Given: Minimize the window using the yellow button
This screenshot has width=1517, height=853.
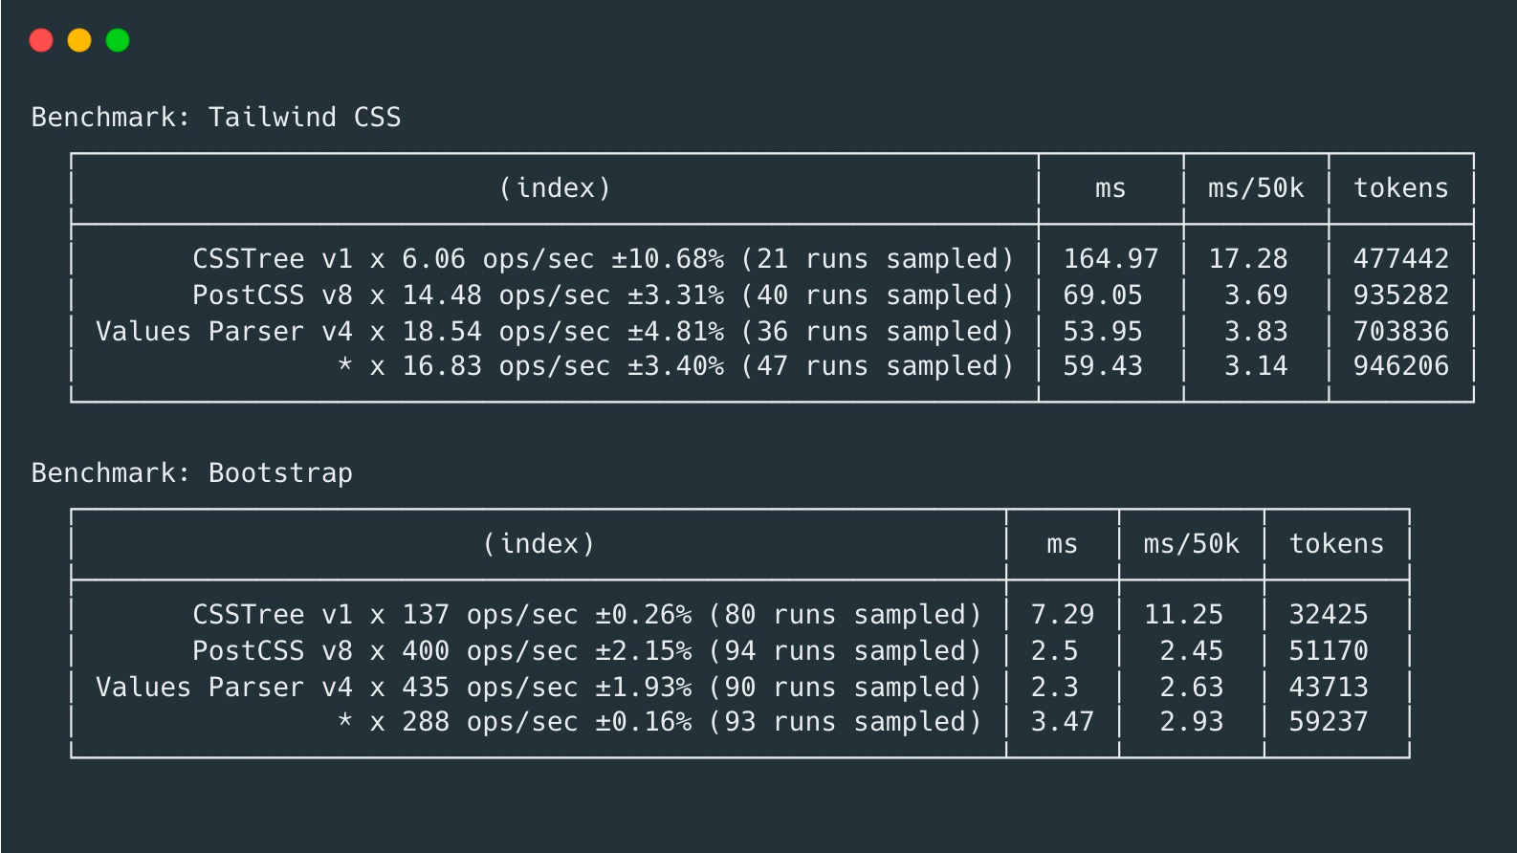Looking at the screenshot, I should pyautogui.click(x=79, y=40).
